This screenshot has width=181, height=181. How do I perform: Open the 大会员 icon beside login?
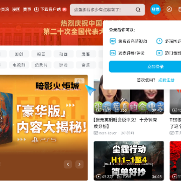tap(169, 10)
